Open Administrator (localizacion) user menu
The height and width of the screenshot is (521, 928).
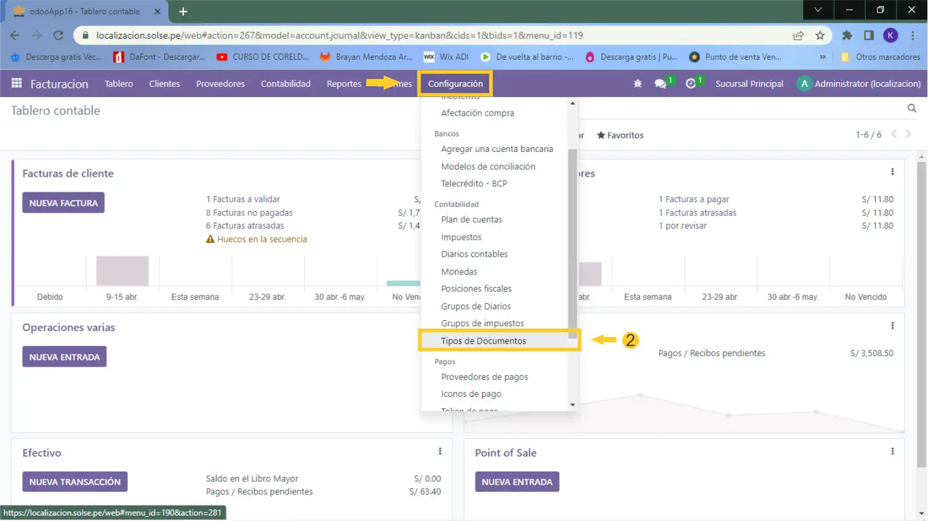859,84
